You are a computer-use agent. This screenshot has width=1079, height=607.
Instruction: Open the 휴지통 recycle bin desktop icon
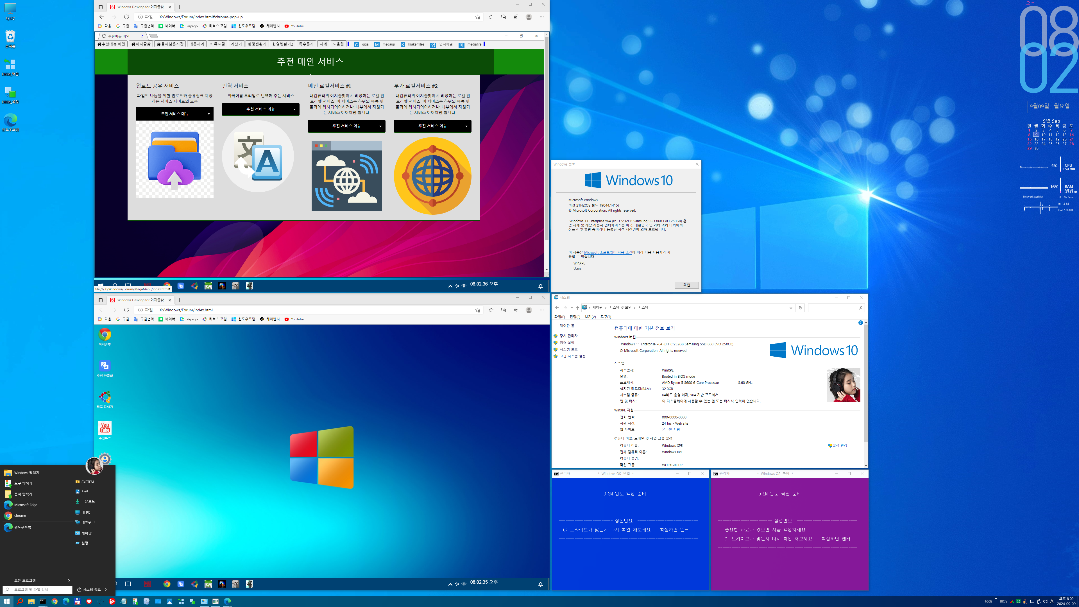pyautogui.click(x=10, y=39)
